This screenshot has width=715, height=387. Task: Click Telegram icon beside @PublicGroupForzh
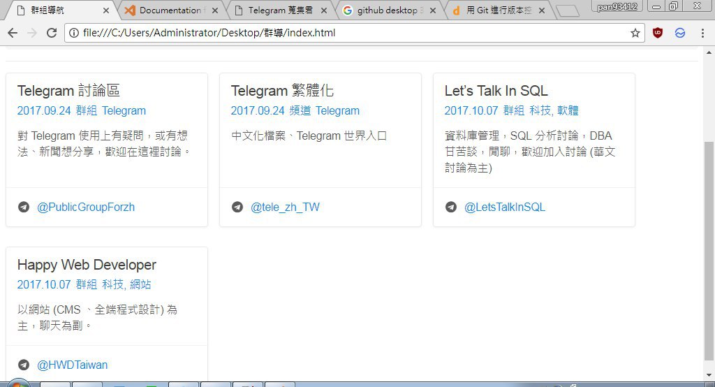24,207
